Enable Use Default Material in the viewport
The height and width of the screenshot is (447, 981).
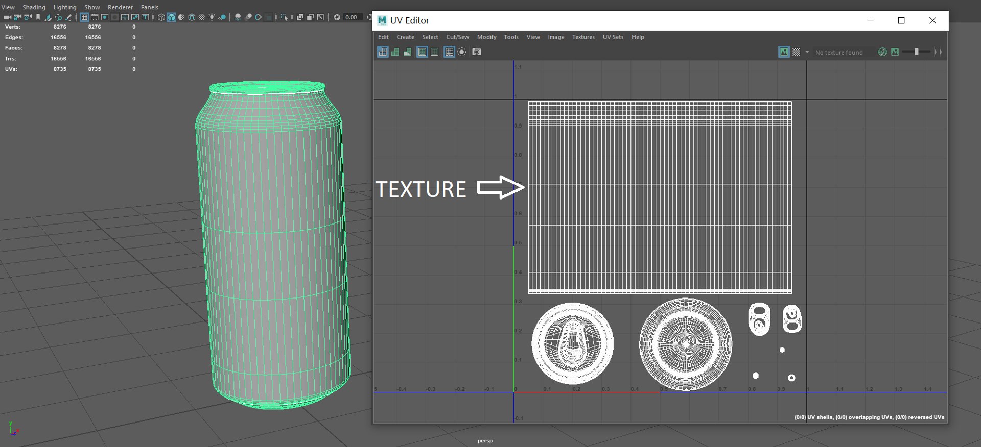click(x=181, y=17)
